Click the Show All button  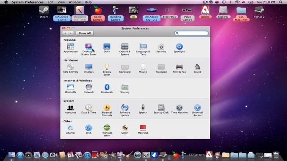[85, 33]
